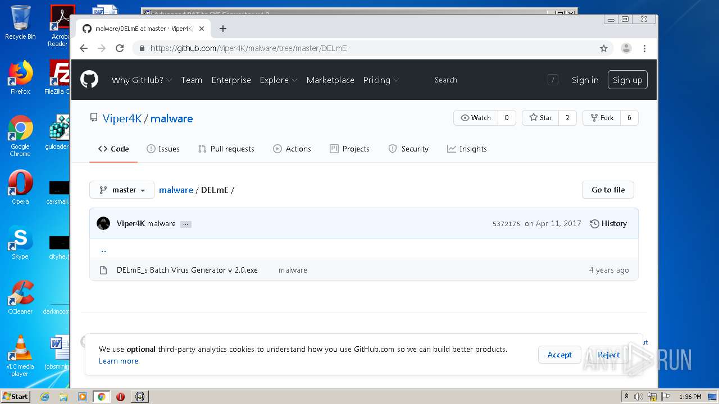The width and height of the screenshot is (719, 404).
Task: Click the slash shortcut key in search
Action: coord(553,80)
